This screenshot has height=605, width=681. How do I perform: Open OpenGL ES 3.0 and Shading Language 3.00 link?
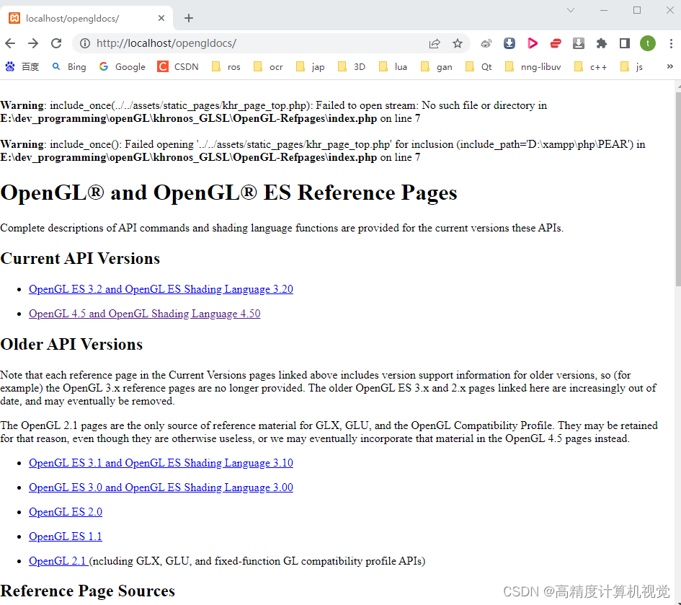161,487
